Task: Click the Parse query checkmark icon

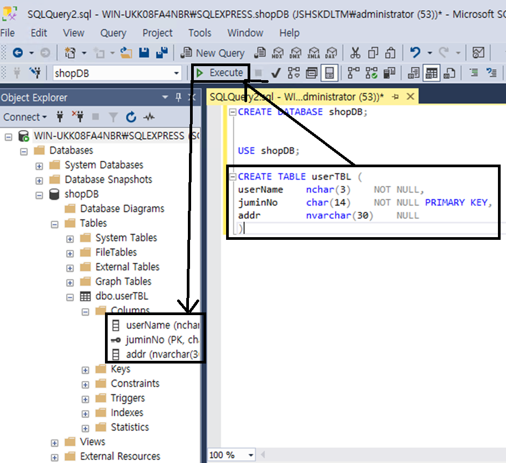Action: tap(276, 73)
